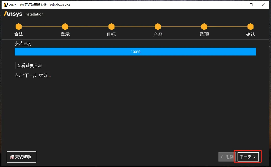Maximize the installer window
The height and width of the screenshot is (167, 271).
coord(251,5)
